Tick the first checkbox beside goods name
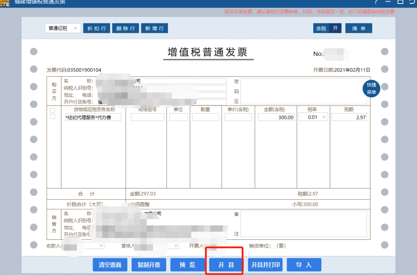 (53, 110)
